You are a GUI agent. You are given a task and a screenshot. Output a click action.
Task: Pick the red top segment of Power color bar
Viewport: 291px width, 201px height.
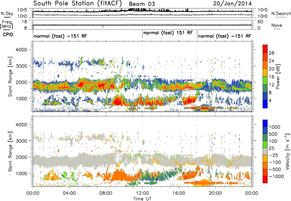coord(265,49)
